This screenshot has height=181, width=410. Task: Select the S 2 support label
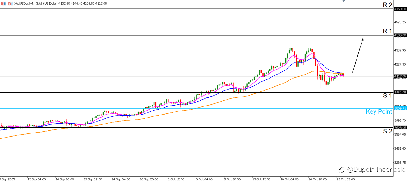click(x=387, y=131)
